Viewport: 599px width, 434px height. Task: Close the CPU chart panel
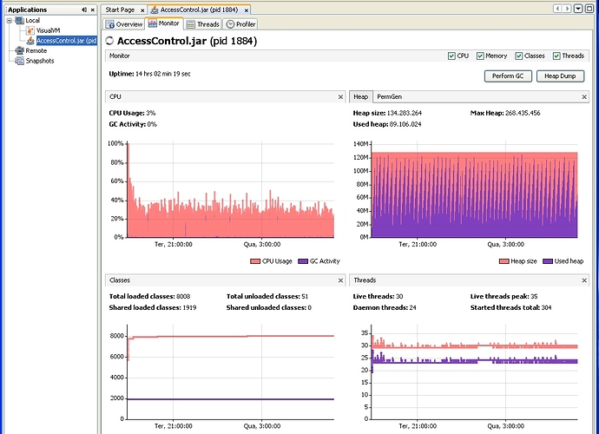coord(340,97)
